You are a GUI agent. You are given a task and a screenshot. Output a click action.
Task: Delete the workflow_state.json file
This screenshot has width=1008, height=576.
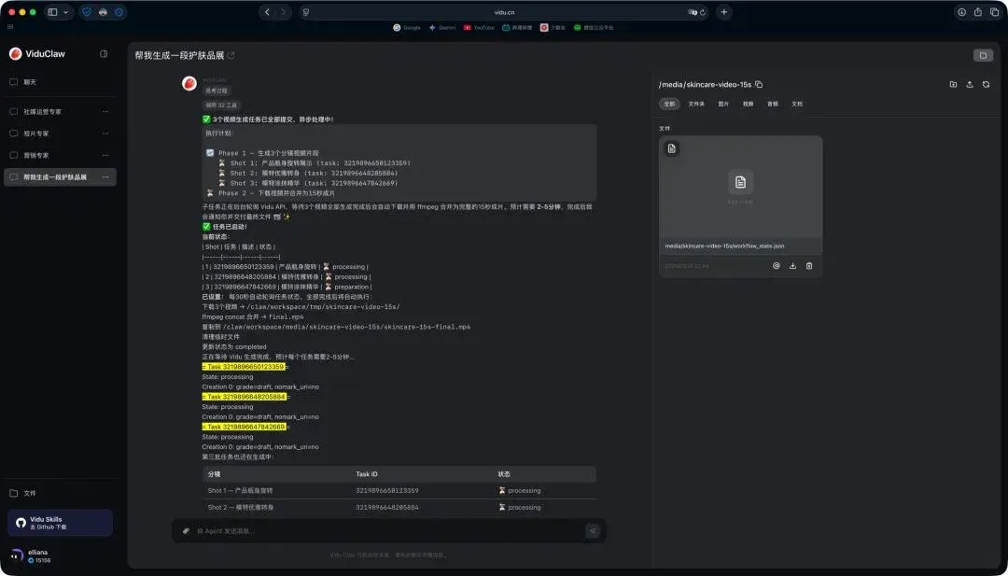(809, 265)
